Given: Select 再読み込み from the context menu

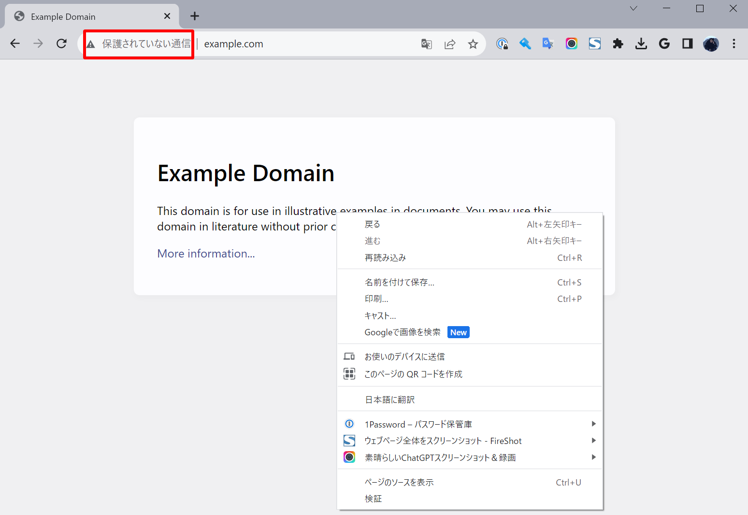Looking at the screenshot, I should [385, 257].
